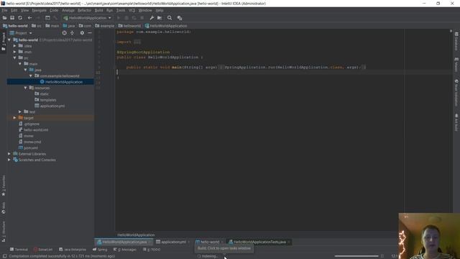Expand External Libraries node
Viewport: 460px width, 259px height.
[x=9, y=154]
